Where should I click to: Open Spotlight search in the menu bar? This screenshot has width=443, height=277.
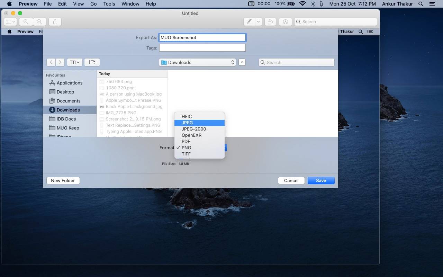coord(421,4)
